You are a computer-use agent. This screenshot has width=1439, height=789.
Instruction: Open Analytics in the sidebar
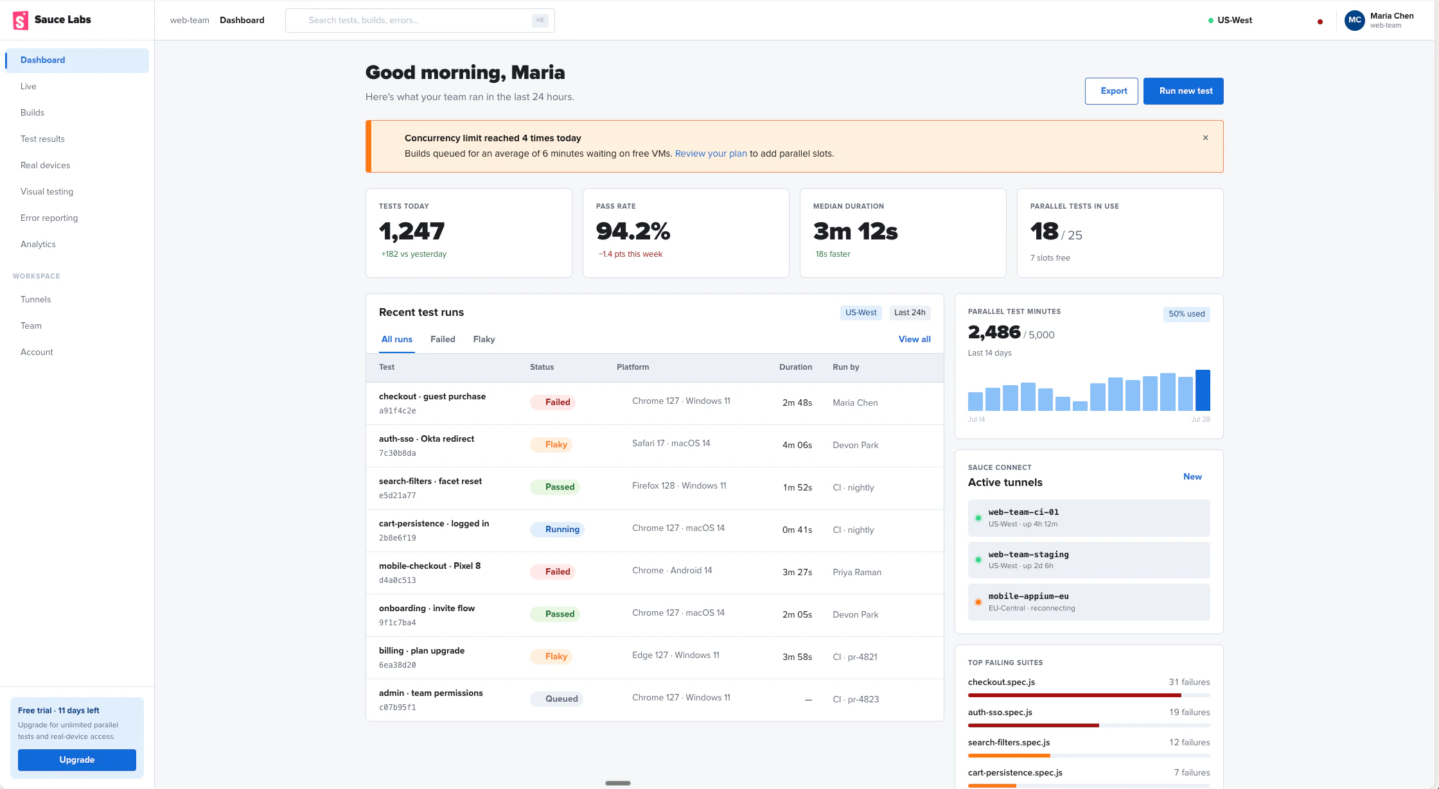tap(77, 245)
